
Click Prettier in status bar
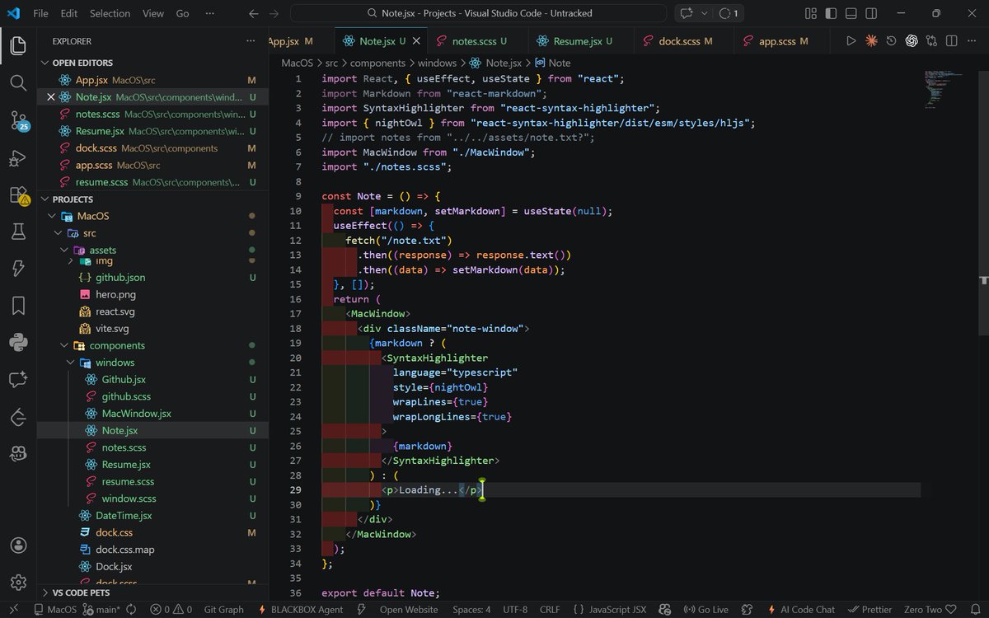click(x=870, y=610)
